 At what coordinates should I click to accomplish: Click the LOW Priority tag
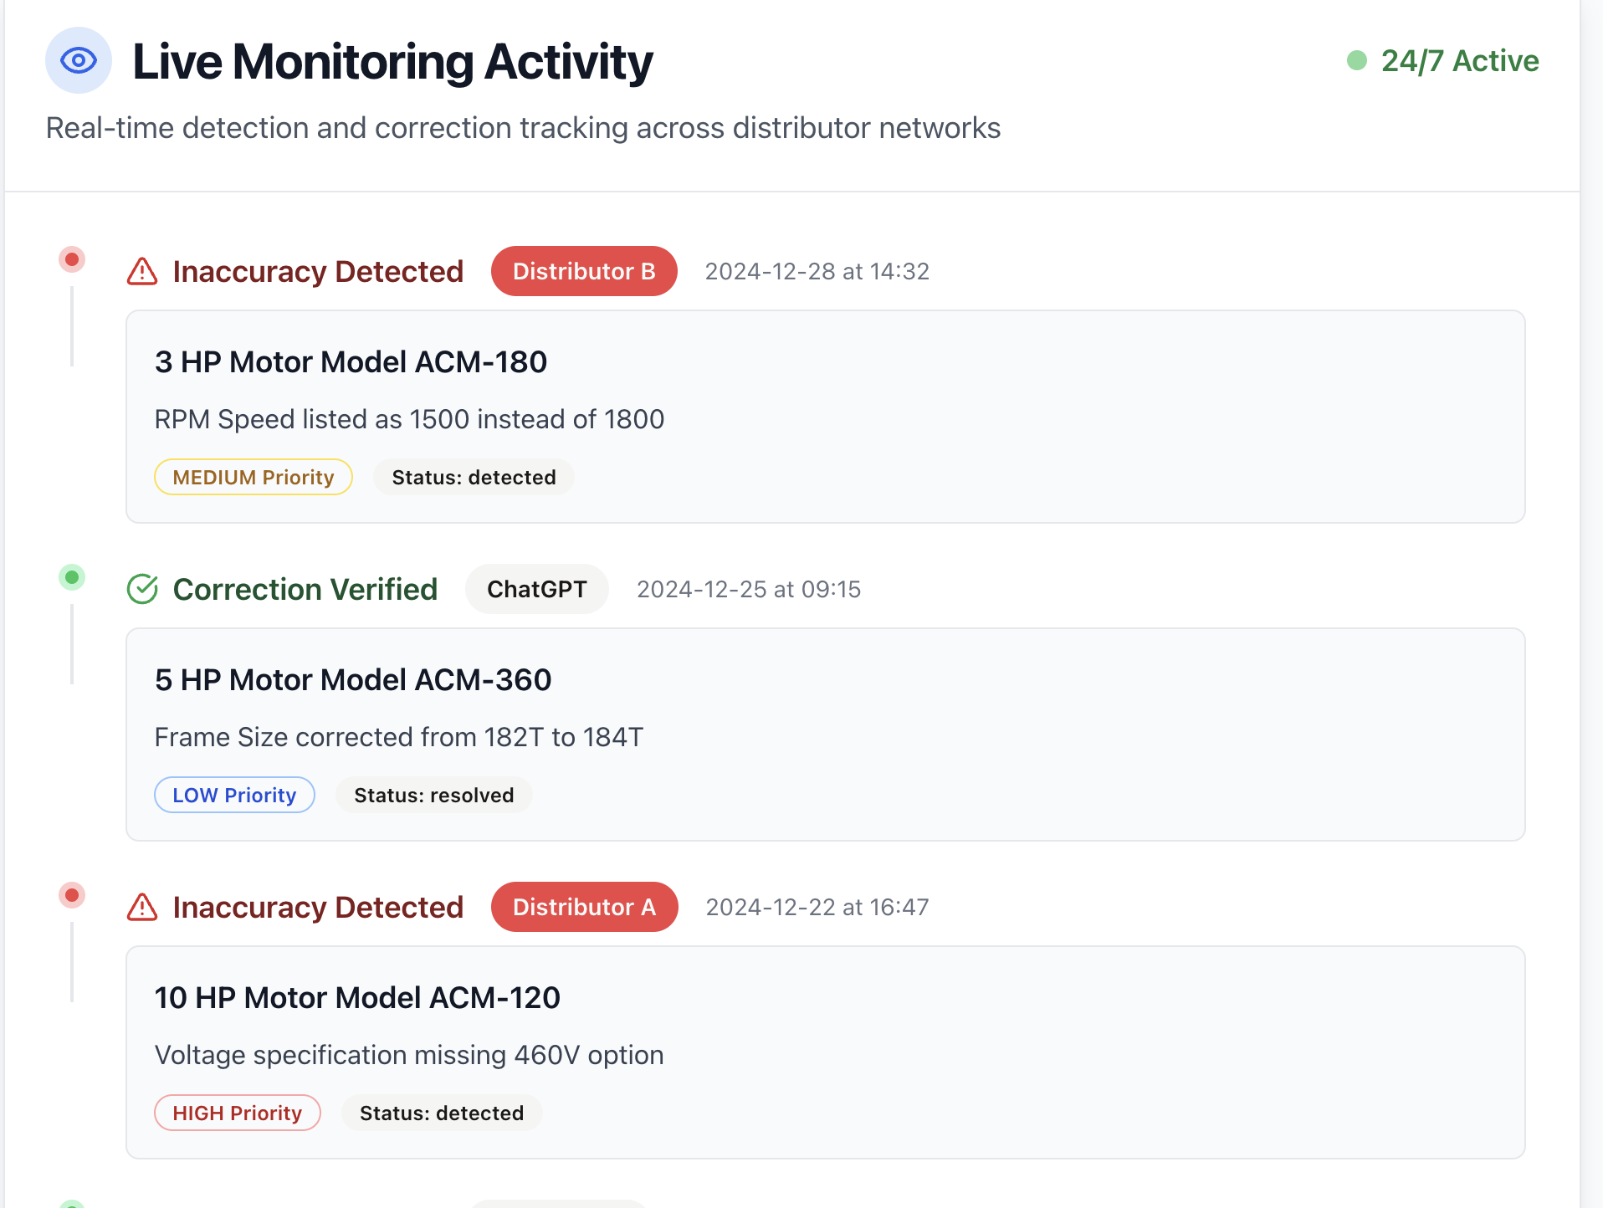tap(234, 795)
